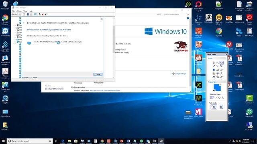The width and height of the screenshot is (257, 144).
Task: Open the Action menu in Device Manager
Action: 19,11
